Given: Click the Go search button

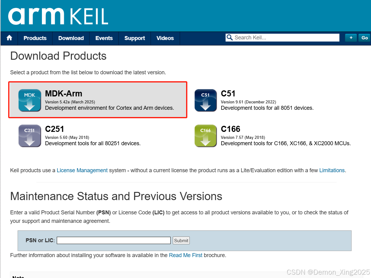Looking at the screenshot, I should tap(364, 38).
